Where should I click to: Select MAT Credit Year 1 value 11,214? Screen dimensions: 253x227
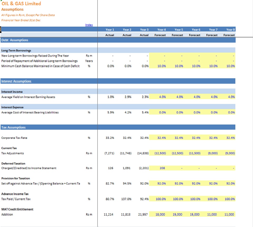[108, 214]
